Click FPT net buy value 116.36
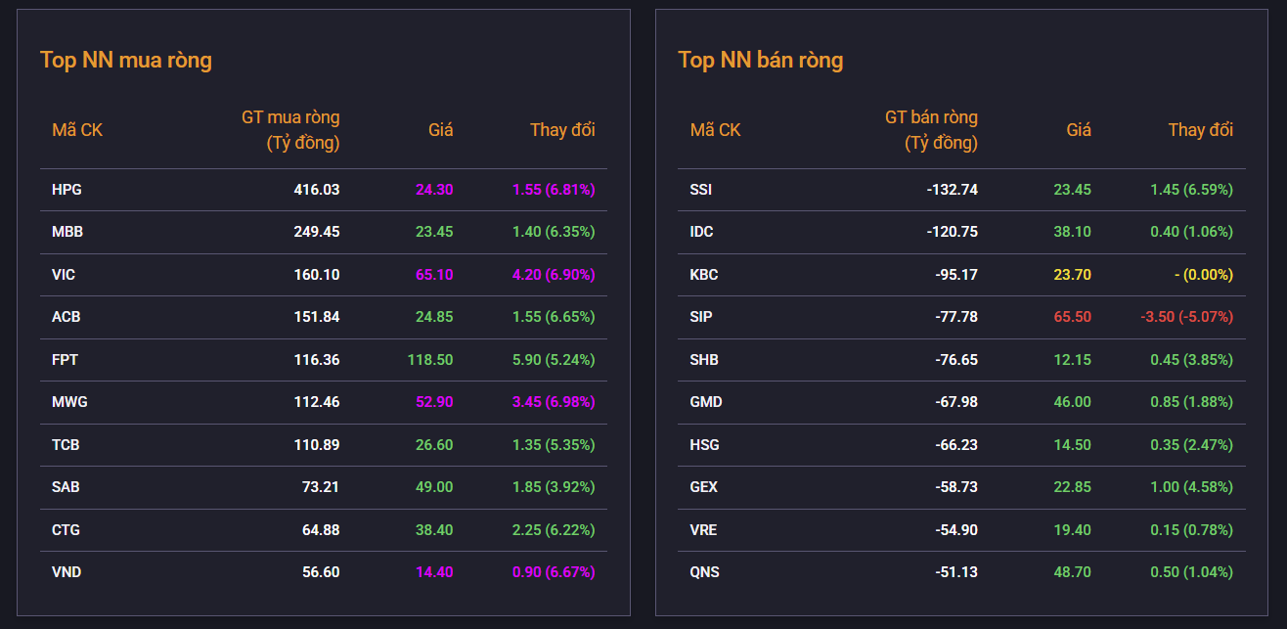1287x629 pixels. coord(317,360)
